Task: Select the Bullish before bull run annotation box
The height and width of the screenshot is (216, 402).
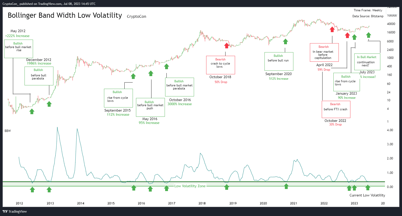Action: coord(279,61)
